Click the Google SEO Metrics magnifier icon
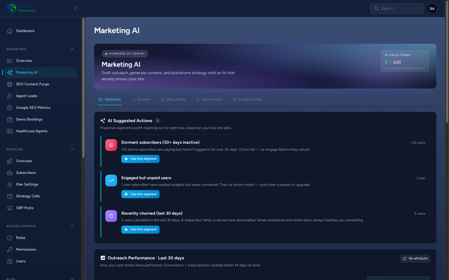449x280 pixels. pos(9,108)
